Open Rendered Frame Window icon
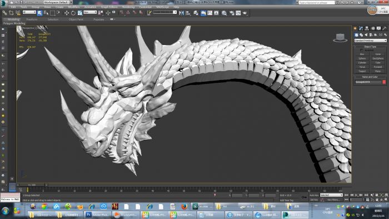 238,13
